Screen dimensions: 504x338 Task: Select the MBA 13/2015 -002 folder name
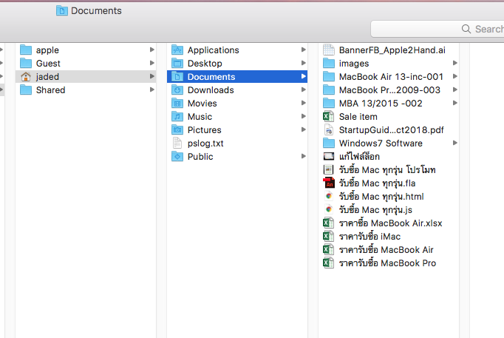pos(381,104)
